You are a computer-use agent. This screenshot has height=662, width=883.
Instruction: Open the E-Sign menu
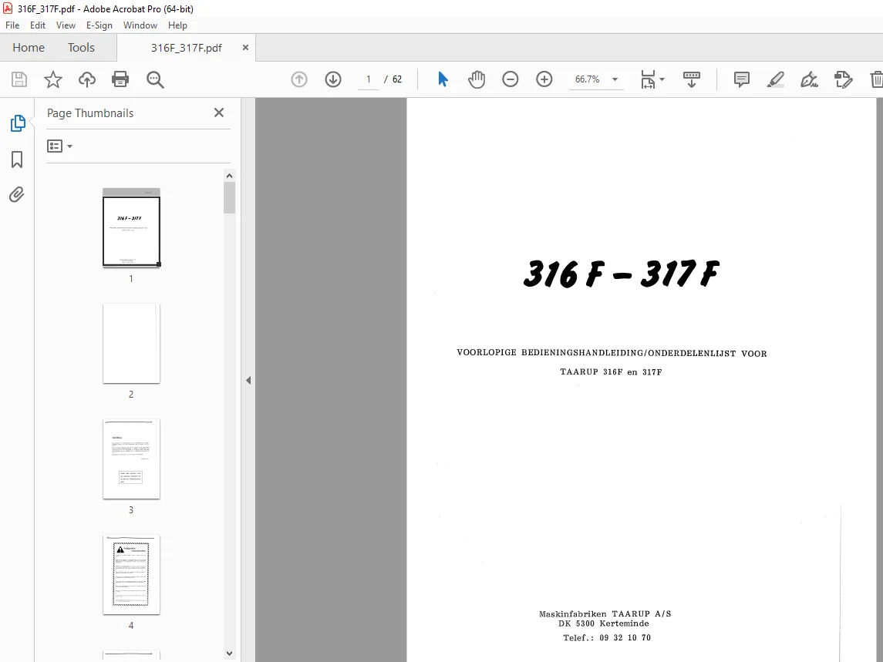(99, 25)
